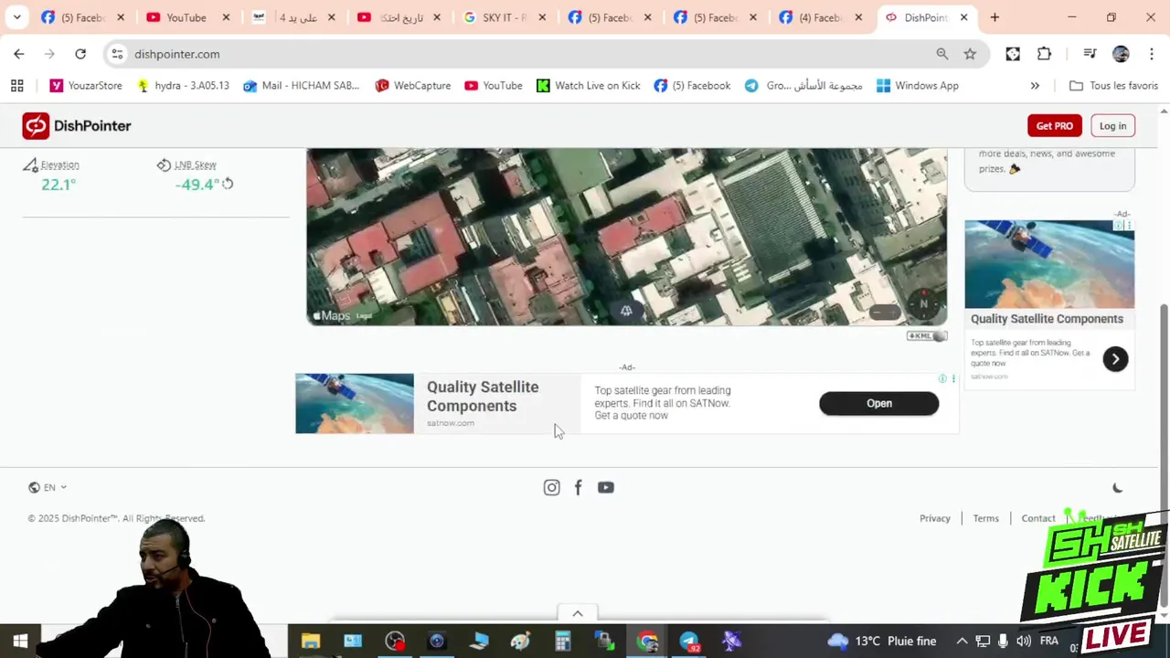Open WebCapture bookmark

pyautogui.click(x=413, y=86)
